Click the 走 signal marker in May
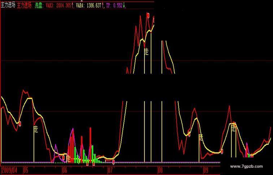 point(36,129)
